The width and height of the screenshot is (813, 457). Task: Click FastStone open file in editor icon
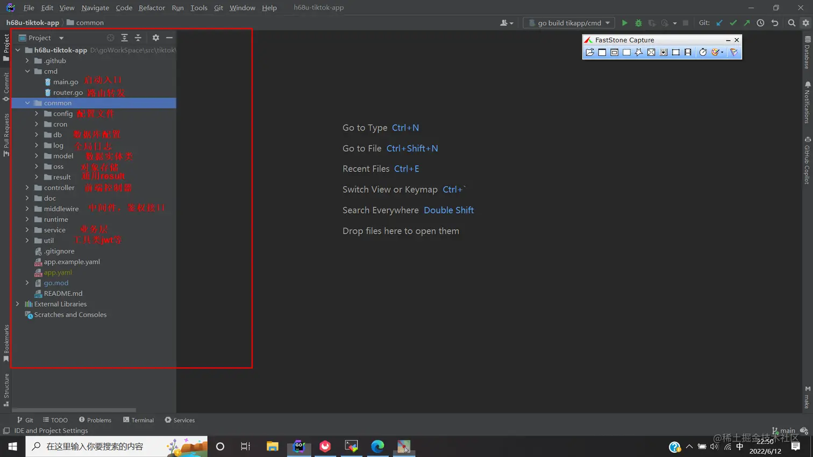pyautogui.click(x=590, y=52)
